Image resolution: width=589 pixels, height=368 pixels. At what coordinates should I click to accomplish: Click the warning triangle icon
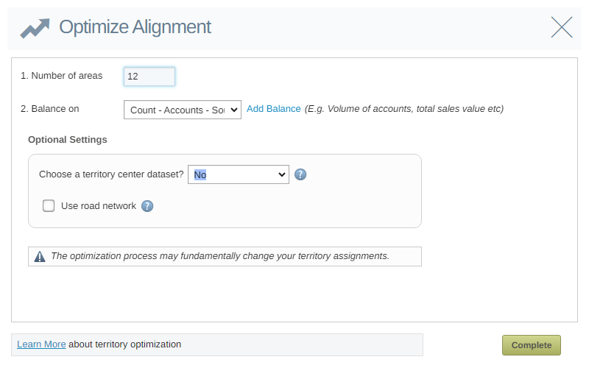pos(40,256)
